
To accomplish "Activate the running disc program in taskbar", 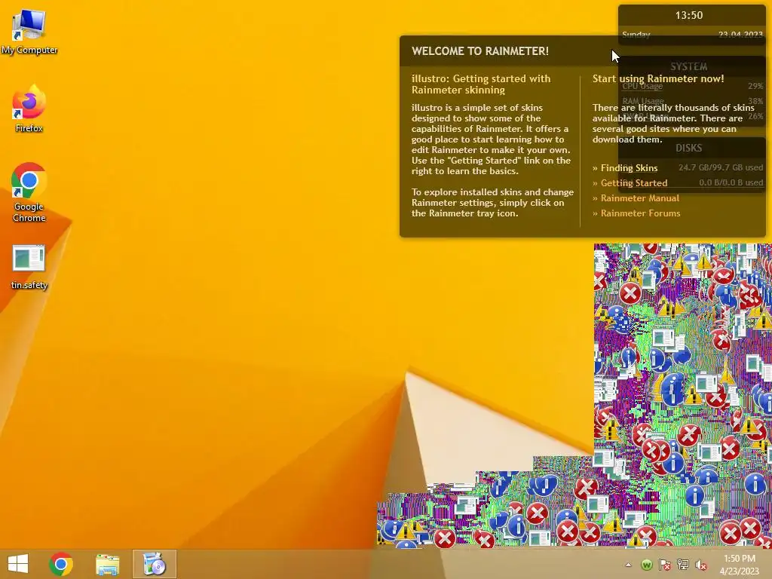I will (154, 564).
